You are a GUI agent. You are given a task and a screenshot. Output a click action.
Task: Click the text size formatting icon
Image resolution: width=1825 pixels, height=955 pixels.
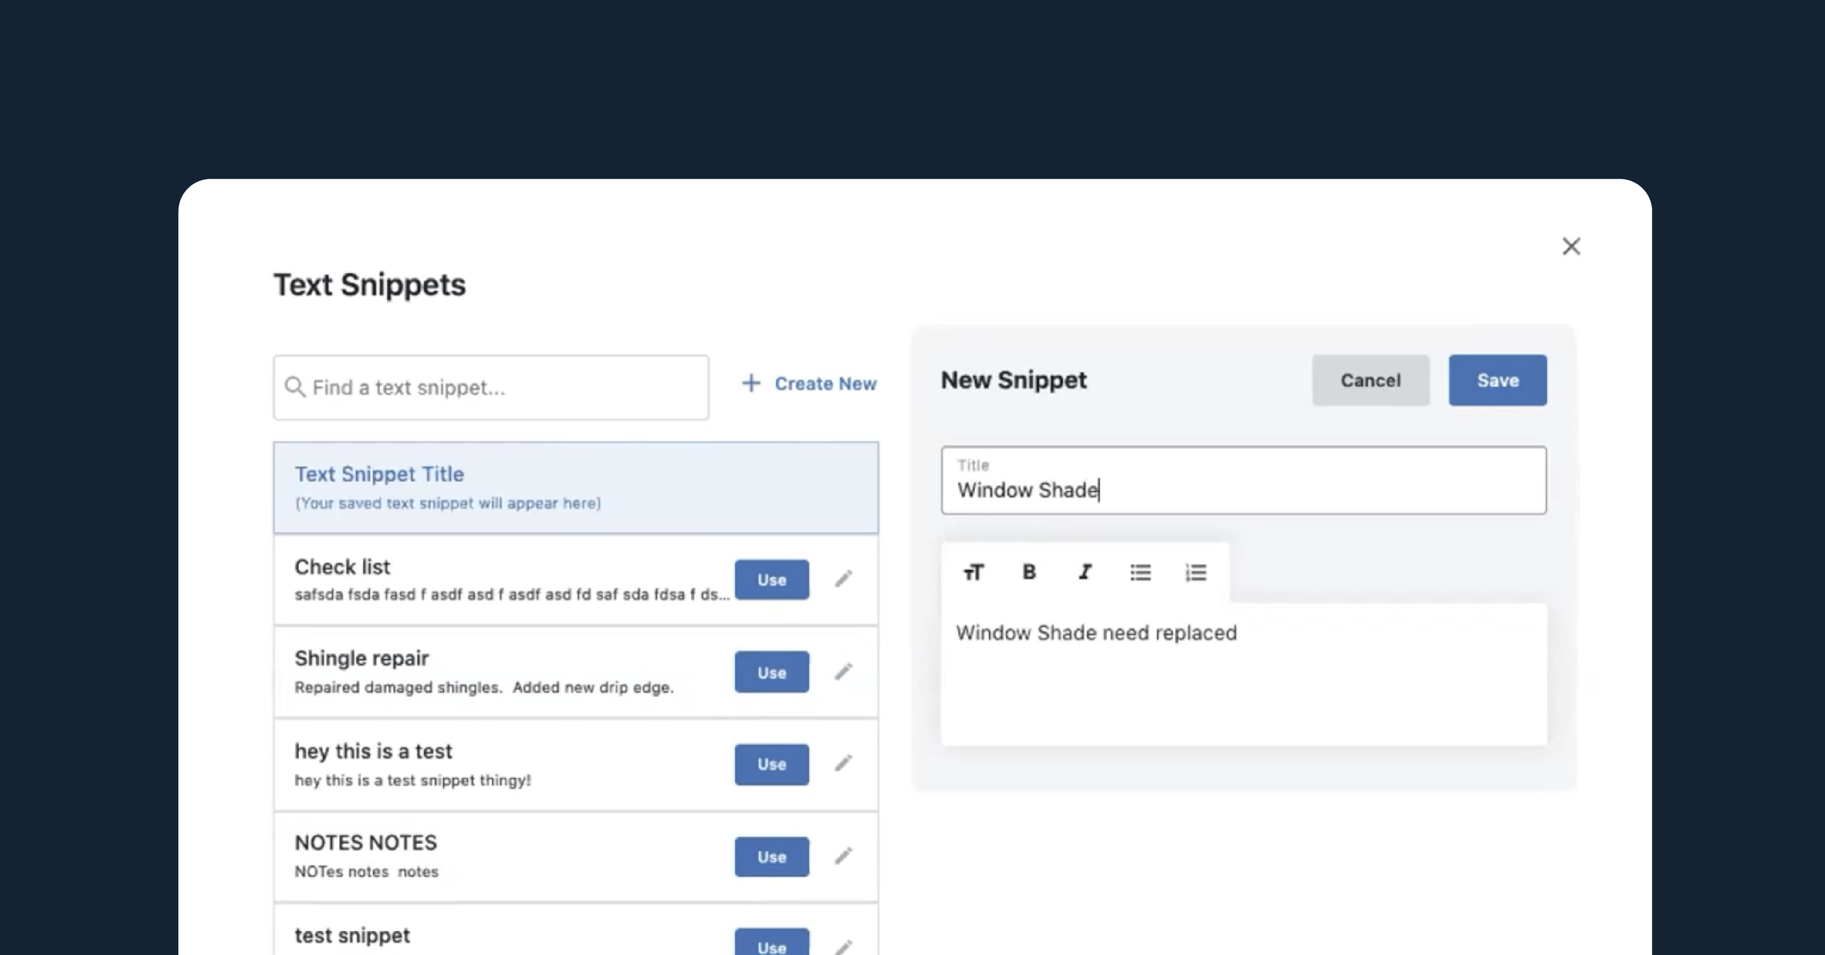[974, 571]
